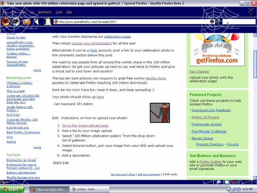Open the Five Minute Challenge project link
This screenshot has height=193, width=257.
click(209, 131)
